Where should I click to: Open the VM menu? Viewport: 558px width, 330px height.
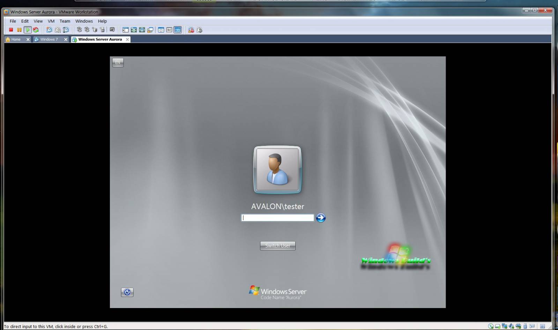point(51,21)
